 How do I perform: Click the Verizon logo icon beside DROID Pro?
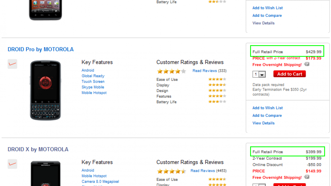(12, 64)
